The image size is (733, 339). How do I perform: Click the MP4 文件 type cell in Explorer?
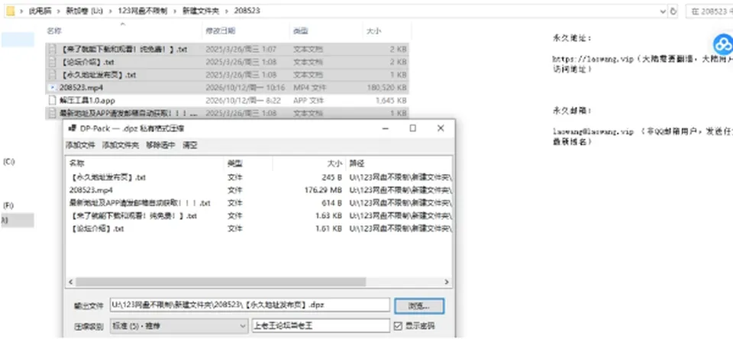click(x=309, y=88)
